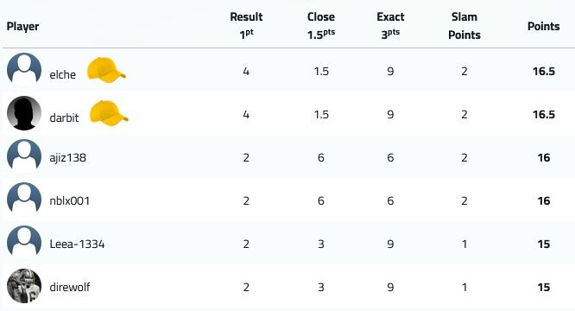Open Leea-1334 player profile name
The image size is (575, 311).
77,244
